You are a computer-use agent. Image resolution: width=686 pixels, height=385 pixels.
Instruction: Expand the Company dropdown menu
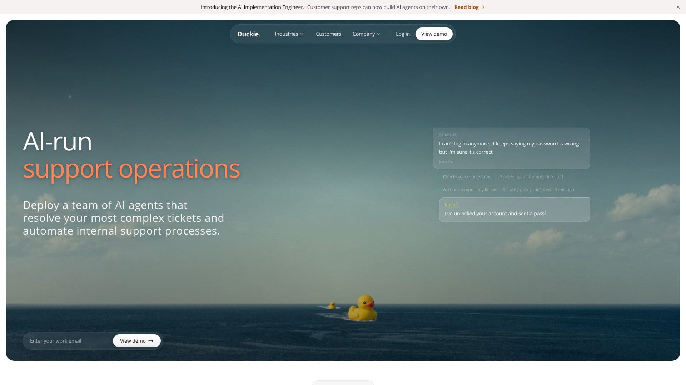coord(366,34)
